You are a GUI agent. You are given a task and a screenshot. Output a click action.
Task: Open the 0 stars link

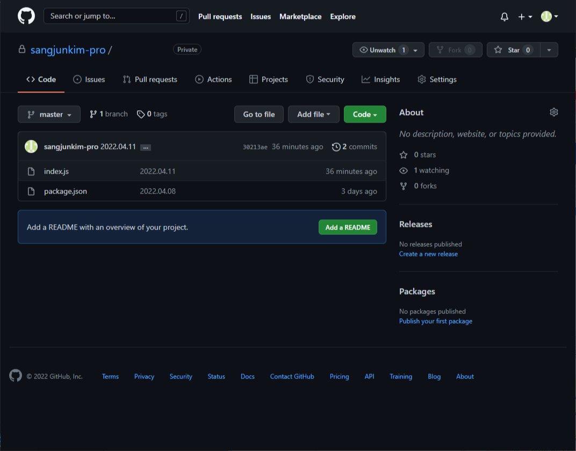[x=417, y=155]
